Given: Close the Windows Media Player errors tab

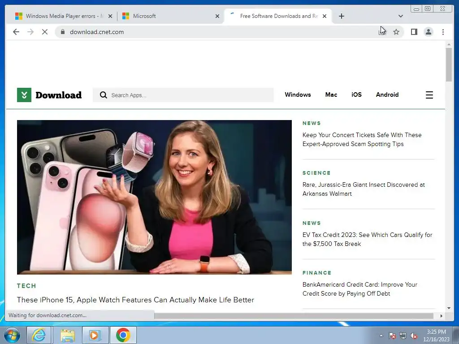Looking at the screenshot, I should (x=110, y=17).
